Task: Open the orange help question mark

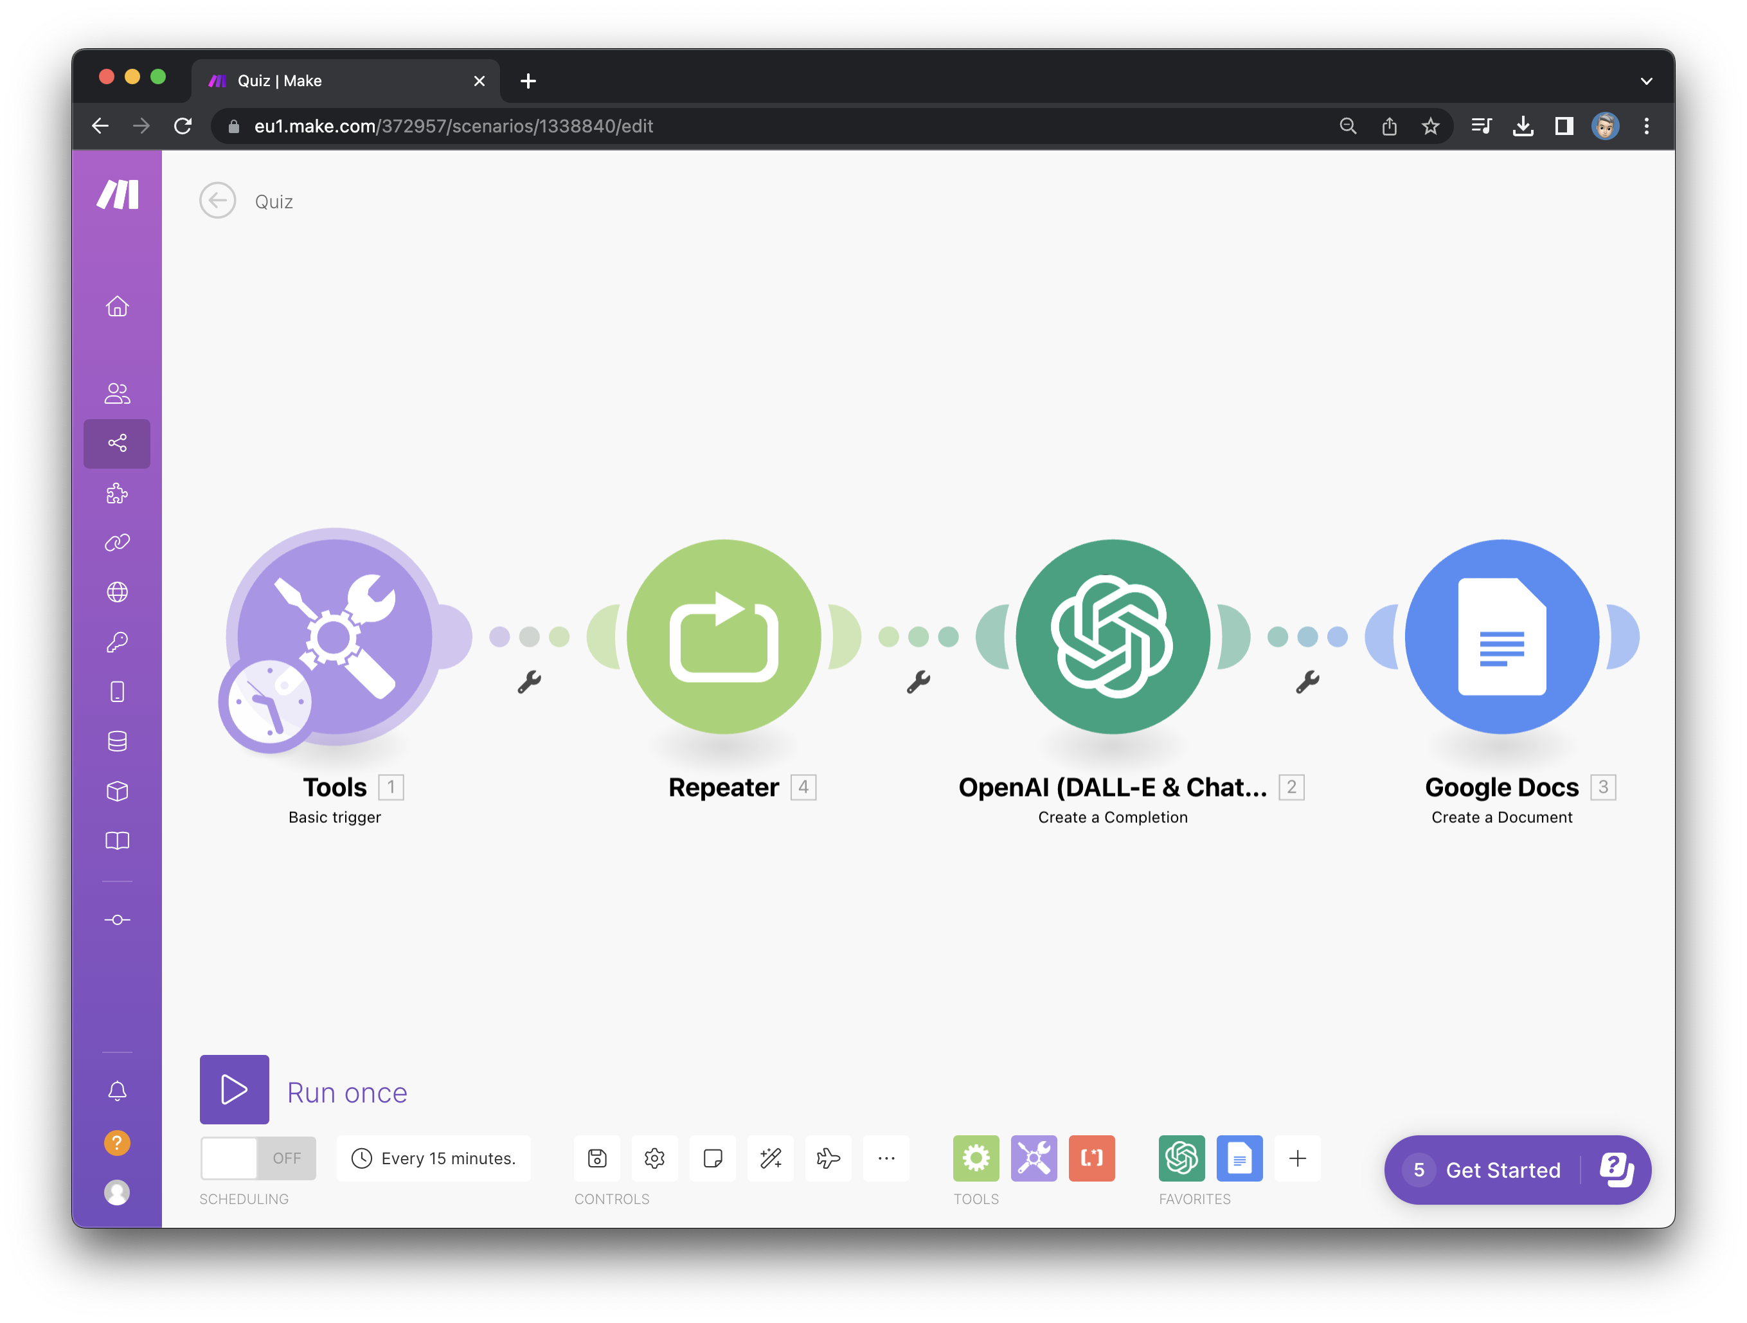Action: point(117,1143)
